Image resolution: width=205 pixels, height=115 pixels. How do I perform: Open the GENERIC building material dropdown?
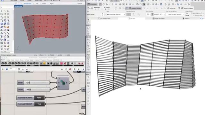pos(158,14)
